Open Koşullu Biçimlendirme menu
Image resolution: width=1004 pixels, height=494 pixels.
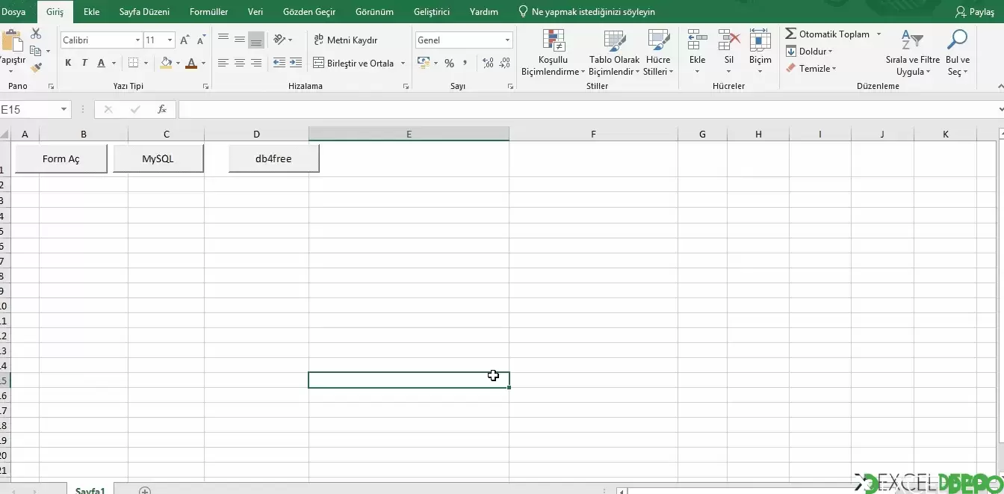pyautogui.click(x=554, y=52)
